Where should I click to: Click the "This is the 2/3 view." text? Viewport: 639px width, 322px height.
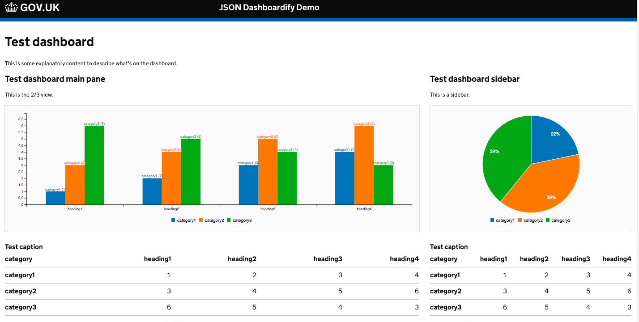[x=29, y=95]
